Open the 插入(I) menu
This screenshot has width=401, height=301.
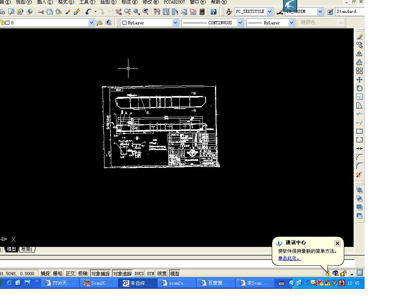(45, 2)
